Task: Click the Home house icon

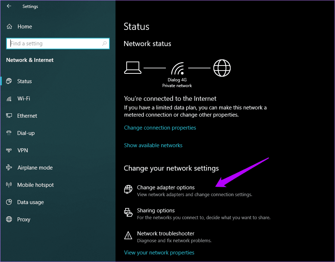Action: click(x=9, y=27)
